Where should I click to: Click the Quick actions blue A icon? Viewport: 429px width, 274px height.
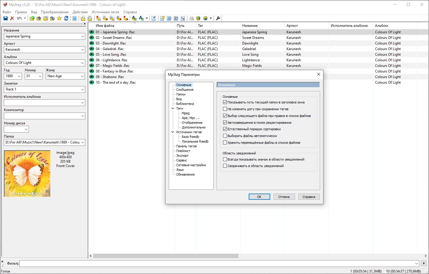141,18
